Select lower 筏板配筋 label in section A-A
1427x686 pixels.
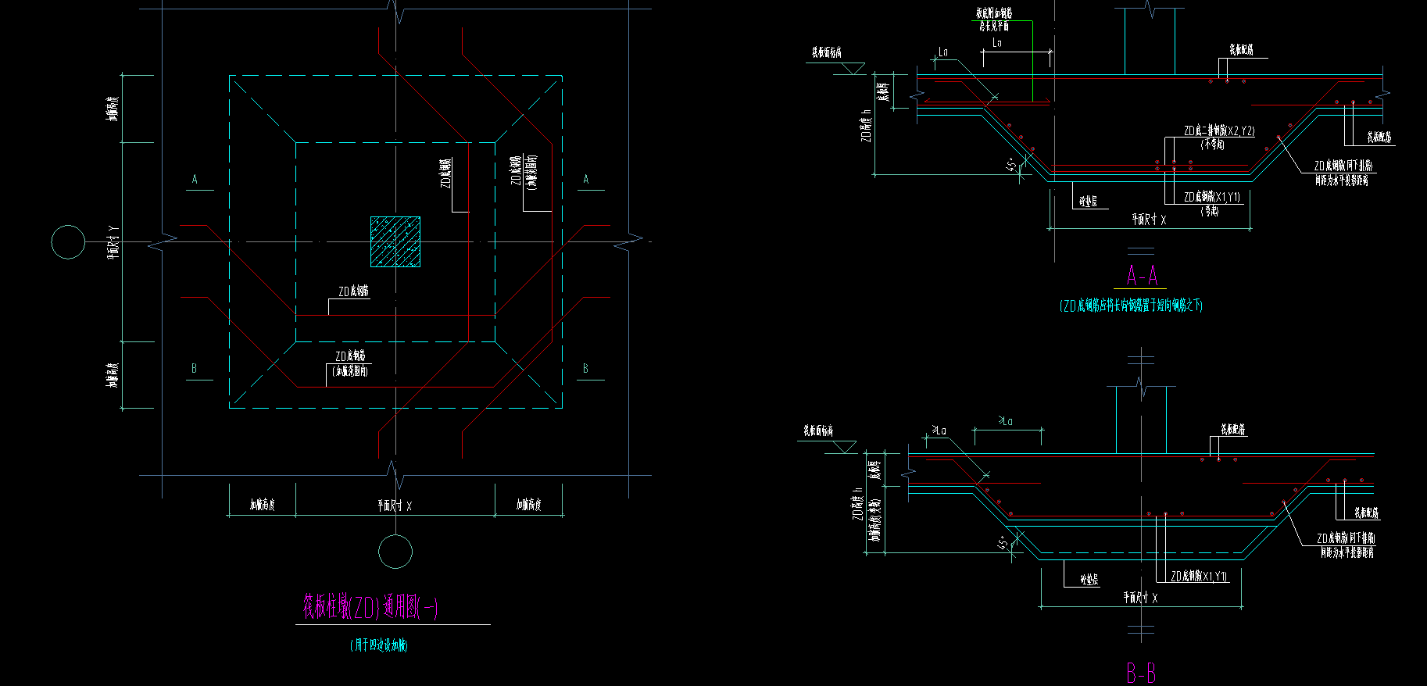1379,137
